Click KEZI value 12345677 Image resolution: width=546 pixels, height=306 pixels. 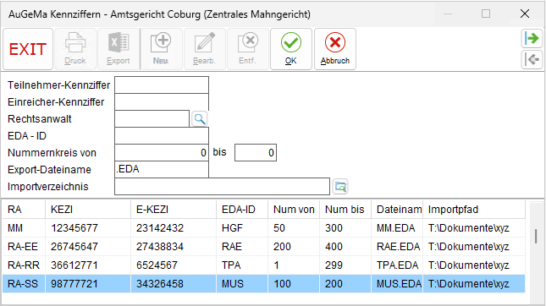pos(74,228)
